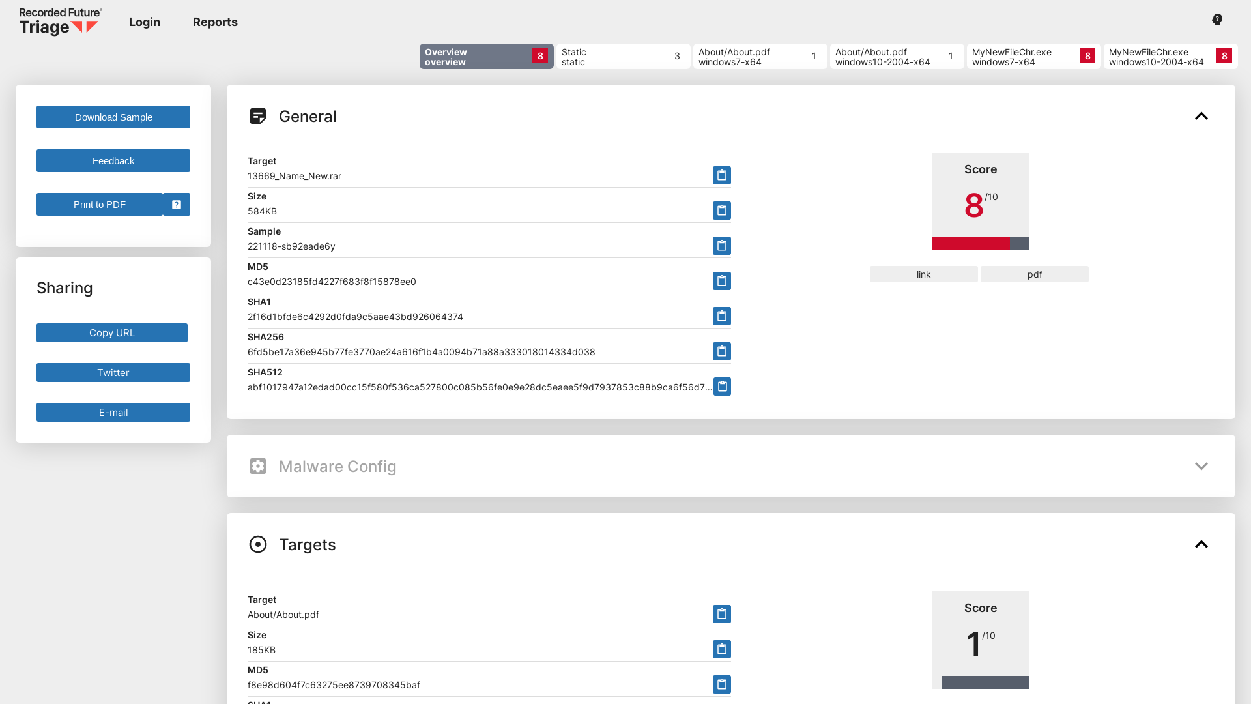Click the General section report icon

pyautogui.click(x=258, y=116)
